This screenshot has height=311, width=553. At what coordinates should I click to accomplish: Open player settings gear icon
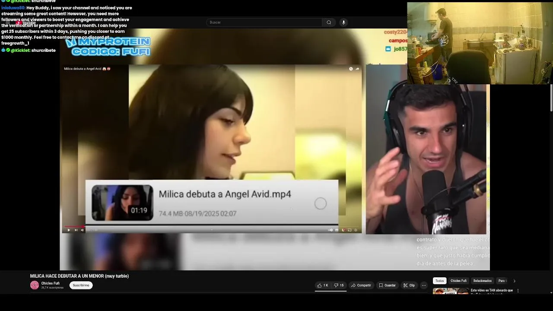(x=343, y=230)
